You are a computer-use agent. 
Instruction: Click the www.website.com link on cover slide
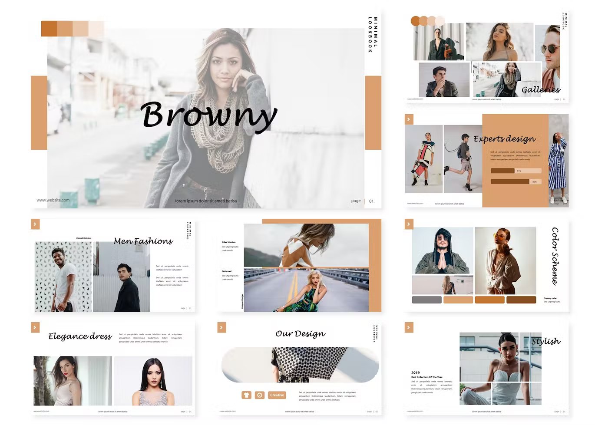53,200
